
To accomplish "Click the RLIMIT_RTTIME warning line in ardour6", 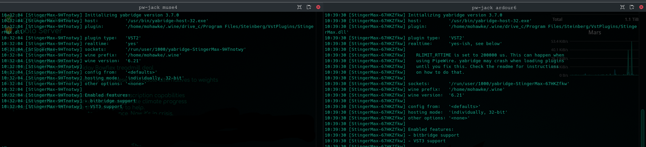I will (x=490, y=55).
